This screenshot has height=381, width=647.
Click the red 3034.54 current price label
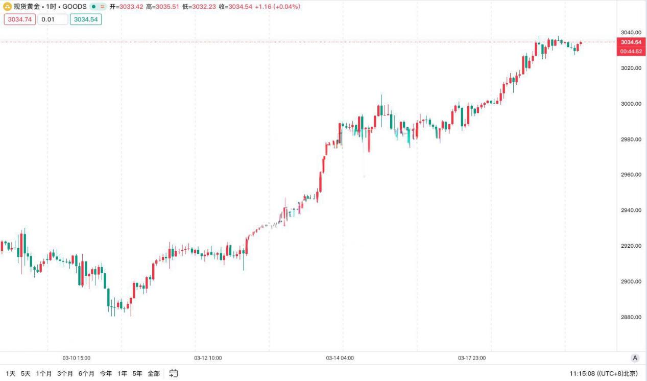631,42
